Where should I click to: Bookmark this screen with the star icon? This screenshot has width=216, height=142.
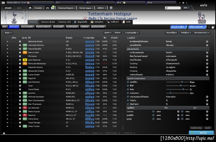(209, 27)
